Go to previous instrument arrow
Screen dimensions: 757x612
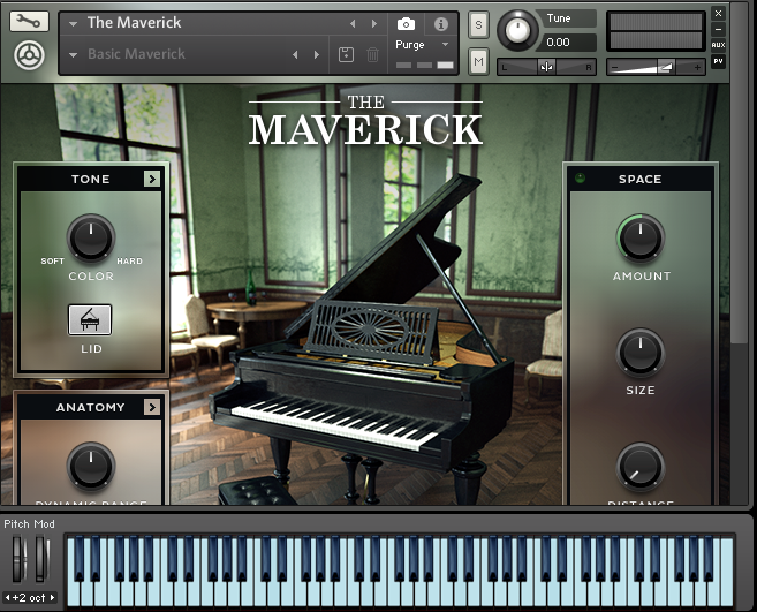[353, 24]
